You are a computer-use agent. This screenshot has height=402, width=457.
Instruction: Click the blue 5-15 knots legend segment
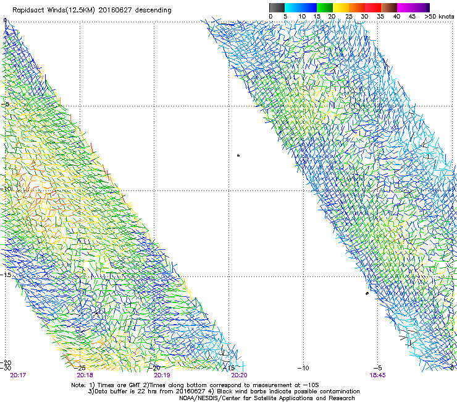click(301, 7)
